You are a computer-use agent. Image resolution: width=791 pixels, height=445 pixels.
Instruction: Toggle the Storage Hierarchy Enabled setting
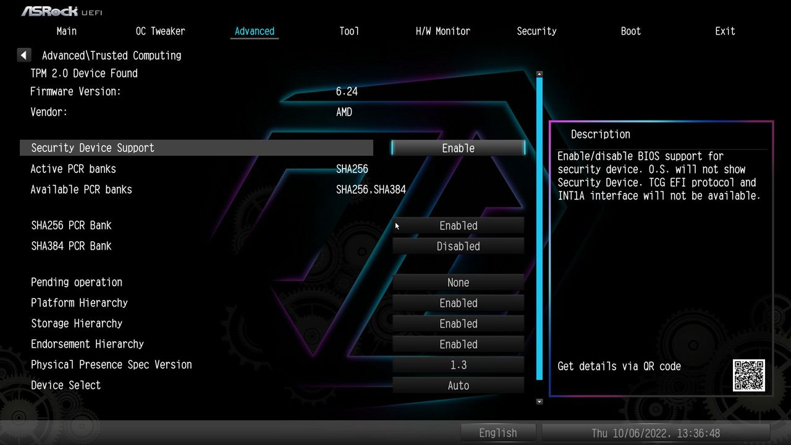459,323
